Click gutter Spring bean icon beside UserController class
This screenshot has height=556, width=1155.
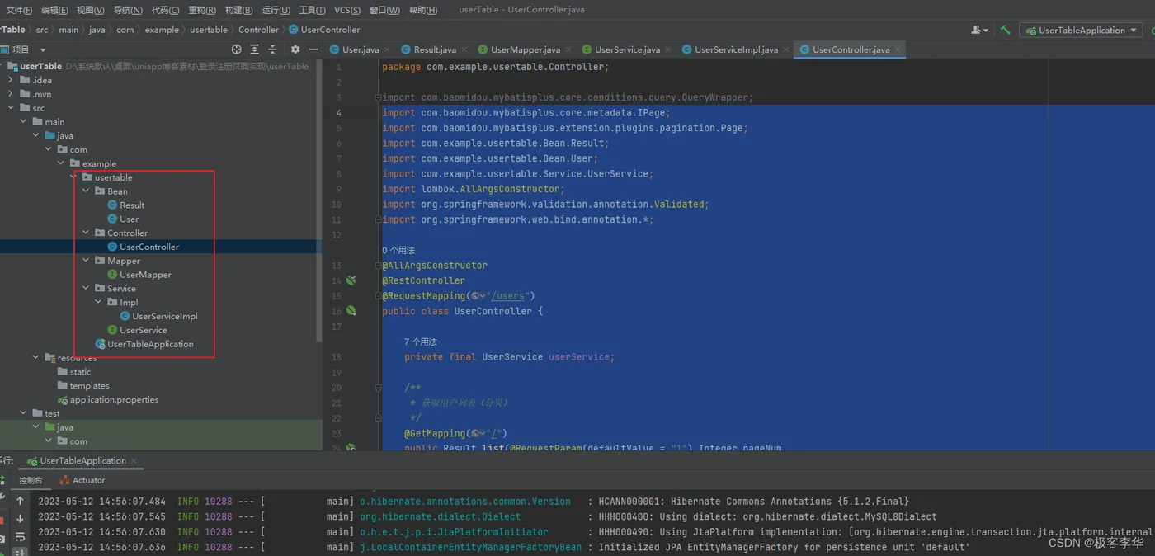point(351,311)
